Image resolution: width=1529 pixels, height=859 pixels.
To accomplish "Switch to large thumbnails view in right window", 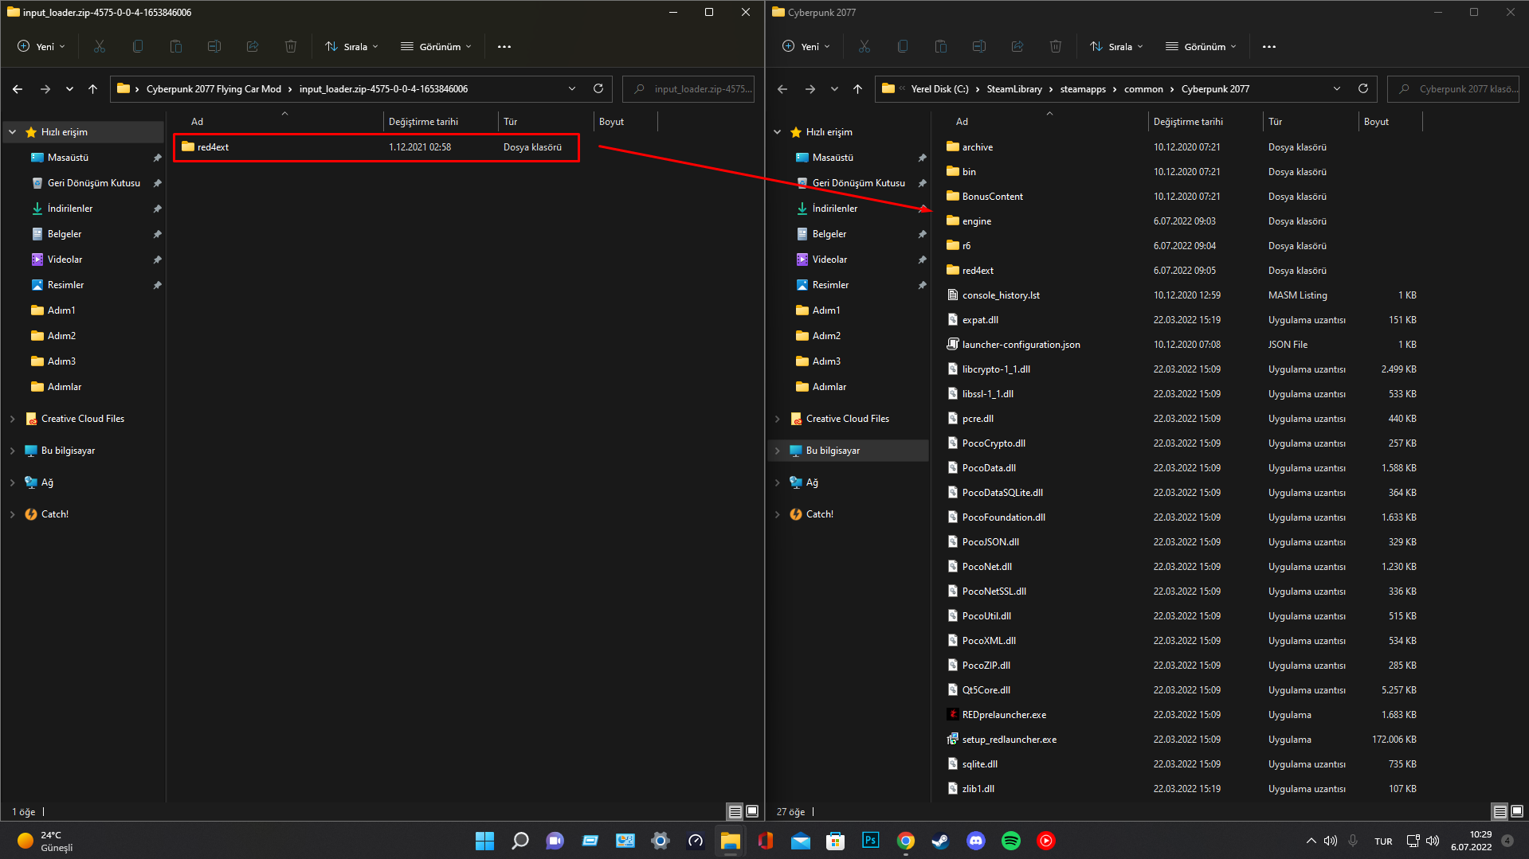I will point(1517,811).
